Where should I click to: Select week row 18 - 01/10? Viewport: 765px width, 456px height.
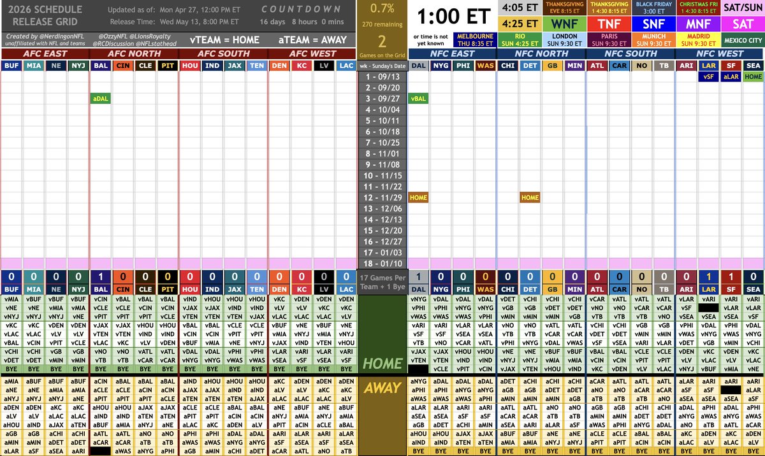click(x=382, y=263)
